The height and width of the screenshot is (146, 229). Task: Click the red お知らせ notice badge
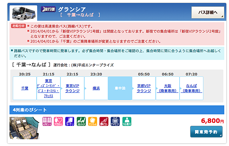click(x=18, y=26)
